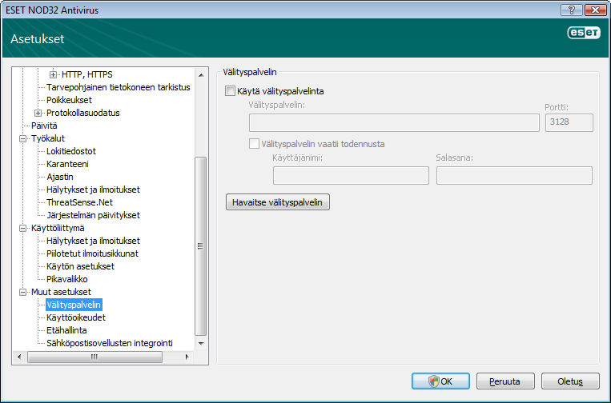Expand the Protokollasuodatus tree node
The image size is (611, 403).
point(38,113)
